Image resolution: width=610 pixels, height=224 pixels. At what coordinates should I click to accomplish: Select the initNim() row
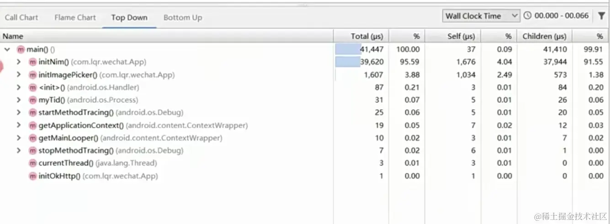[x=305, y=62]
